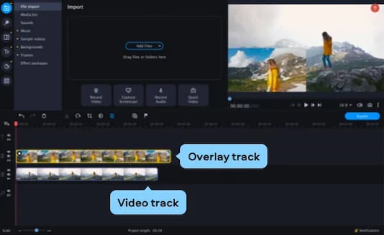384x235 pixels.
Task: Select File import in the side list
Action: (x=38, y=6)
